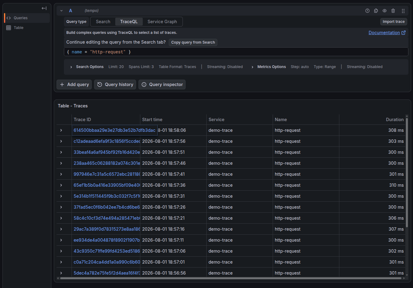413x288 pixels.
Task: Open trace 29ac7a389f0d78315273e8aa186
Action: point(107,229)
